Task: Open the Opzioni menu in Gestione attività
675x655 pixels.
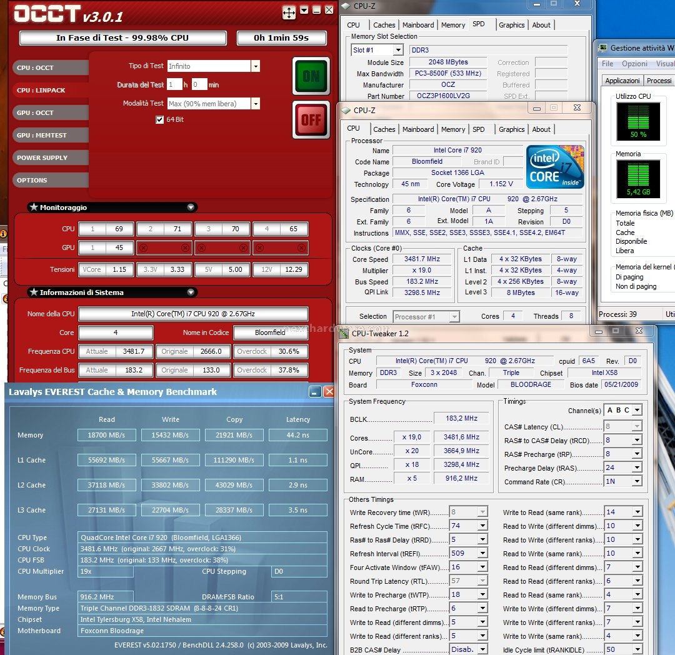Action: (x=634, y=63)
